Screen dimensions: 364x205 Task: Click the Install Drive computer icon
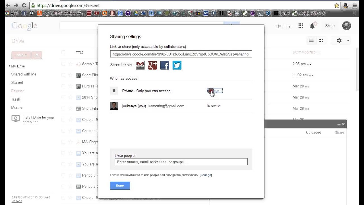coord(16,119)
